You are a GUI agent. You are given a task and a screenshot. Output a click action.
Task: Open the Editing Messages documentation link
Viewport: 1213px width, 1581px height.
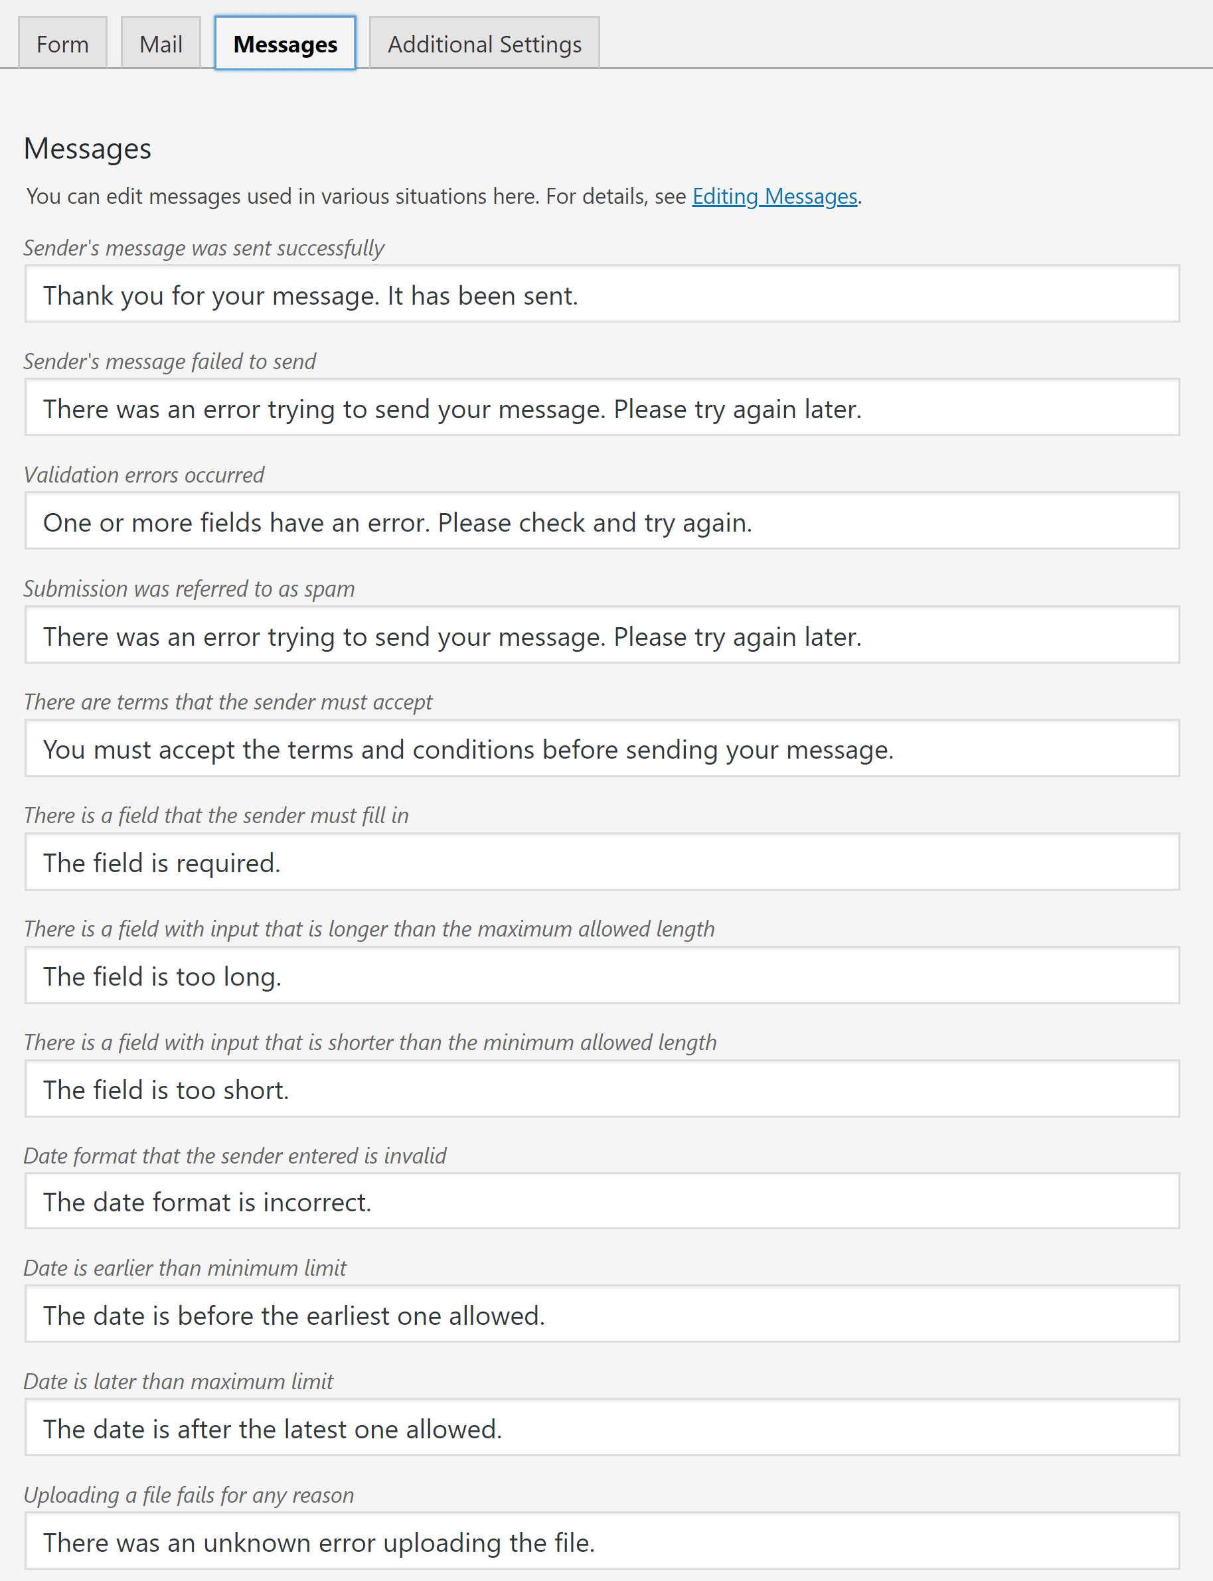[x=774, y=196]
